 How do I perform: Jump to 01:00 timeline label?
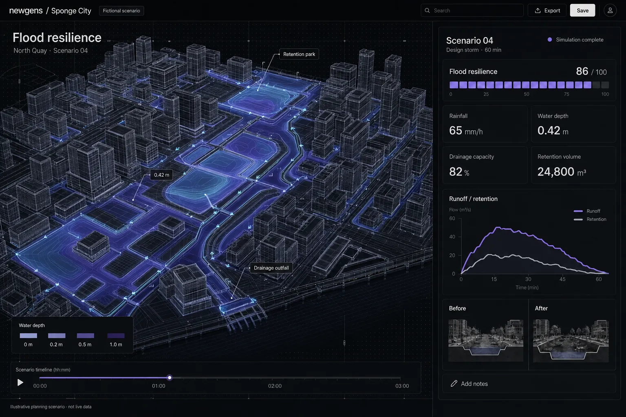coord(159,386)
